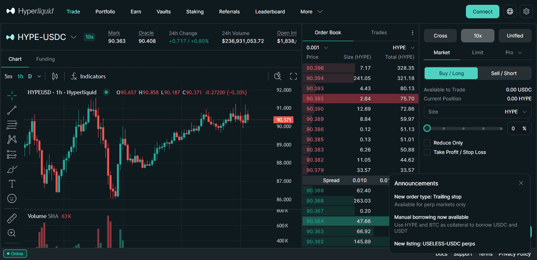Switch to 5m chart interval
The image size is (537, 260).
(x=8, y=77)
